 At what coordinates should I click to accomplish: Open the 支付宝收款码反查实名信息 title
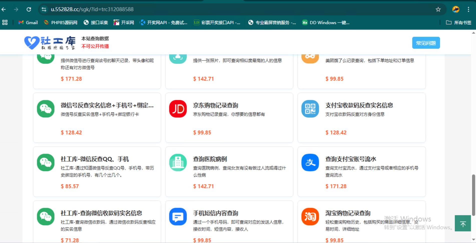click(359, 105)
